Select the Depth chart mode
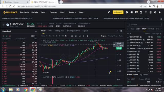The image size is (164, 92). (121, 36)
